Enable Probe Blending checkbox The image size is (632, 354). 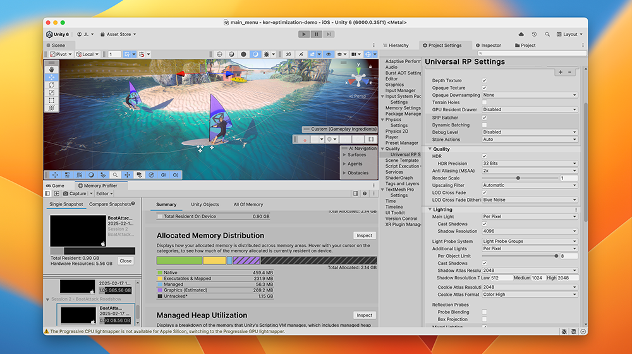485,312
